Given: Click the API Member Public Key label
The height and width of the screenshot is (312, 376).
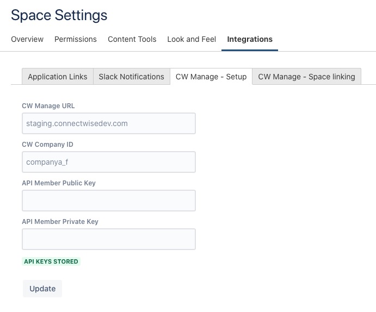Looking at the screenshot, I should [x=59, y=183].
